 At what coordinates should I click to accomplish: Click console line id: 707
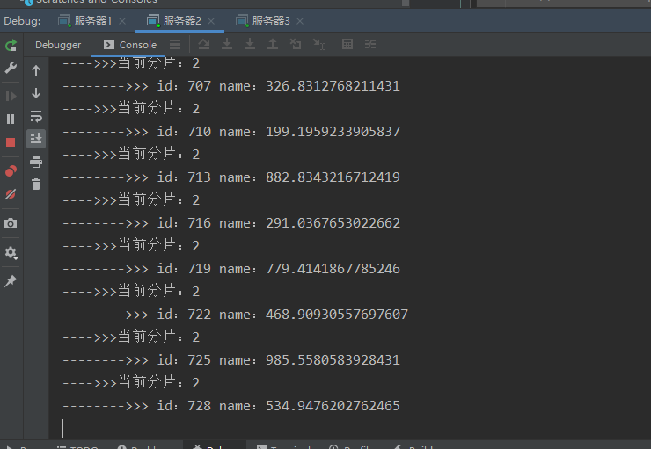230,86
